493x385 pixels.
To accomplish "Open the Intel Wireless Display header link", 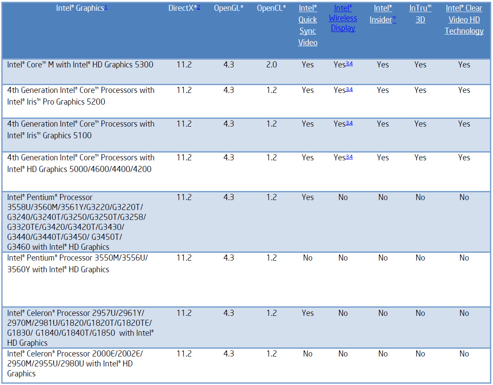I will tap(343, 18).
